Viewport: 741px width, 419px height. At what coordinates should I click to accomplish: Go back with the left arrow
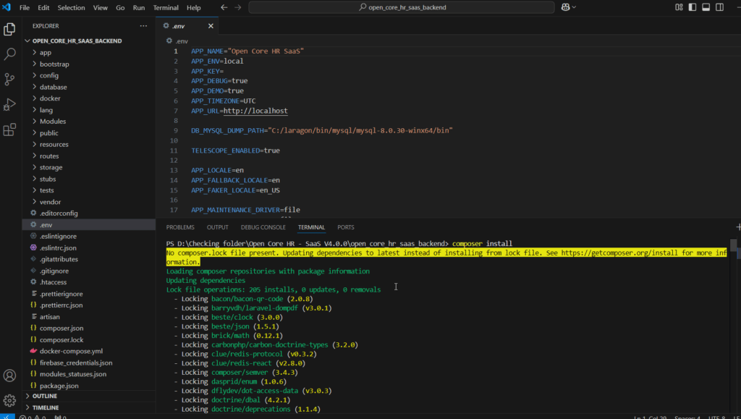coord(224,7)
